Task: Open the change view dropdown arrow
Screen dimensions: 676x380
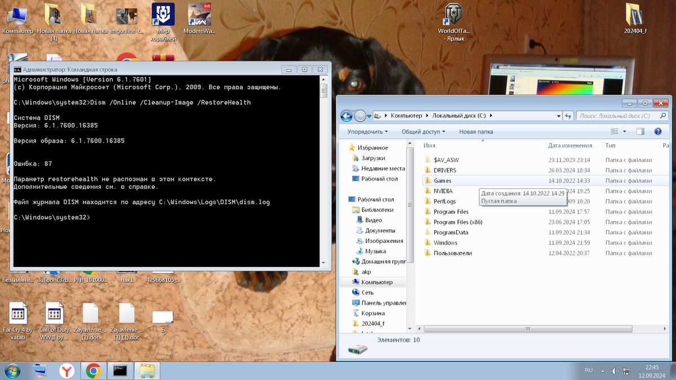Action: click(x=624, y=131)
